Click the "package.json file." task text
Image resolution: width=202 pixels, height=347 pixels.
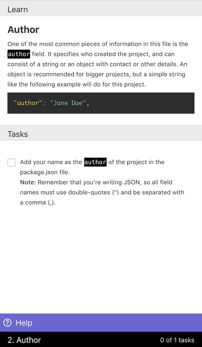[45, 172]
